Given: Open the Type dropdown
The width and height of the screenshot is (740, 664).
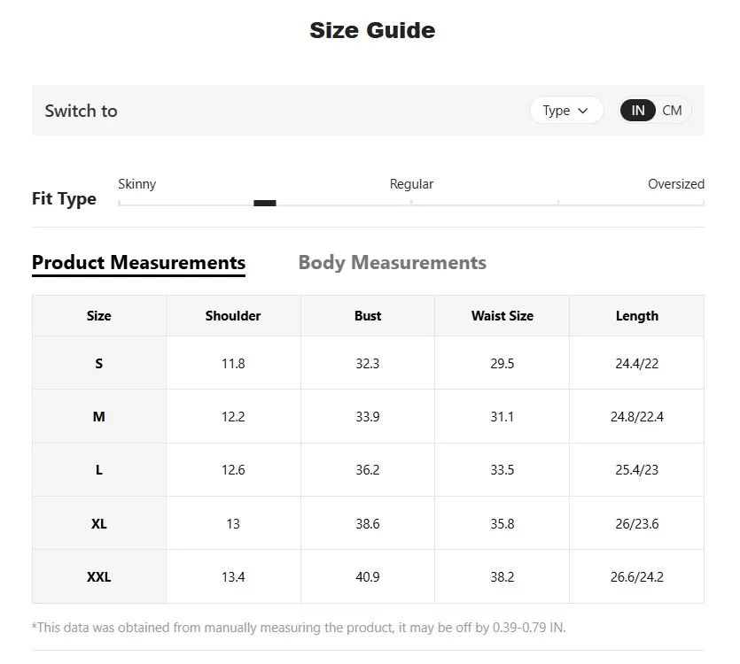Looking at the screenshot, I should click(x=565, y=111).
